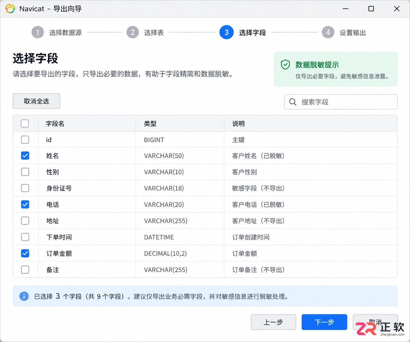Check the 性别 field checkbox
The height and width of the screenshot is (342, 410).
click(25, 172)
